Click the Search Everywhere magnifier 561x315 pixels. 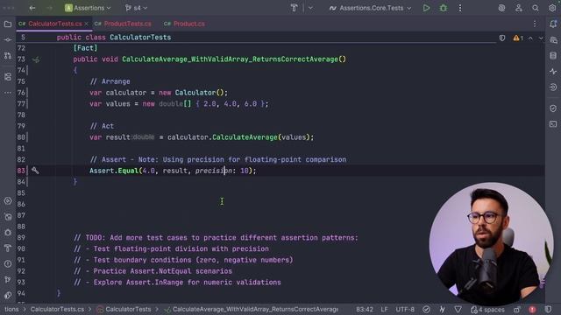[536, 8]
